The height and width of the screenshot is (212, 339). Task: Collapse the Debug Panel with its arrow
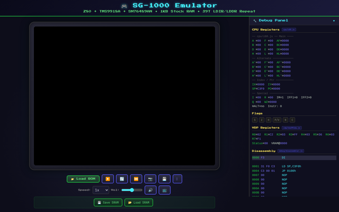[x=334, y=21]
